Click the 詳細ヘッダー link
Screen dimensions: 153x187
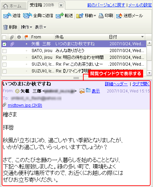116,84
